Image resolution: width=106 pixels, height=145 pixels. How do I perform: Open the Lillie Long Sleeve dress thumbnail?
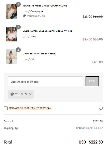click(x=11, y=34)
